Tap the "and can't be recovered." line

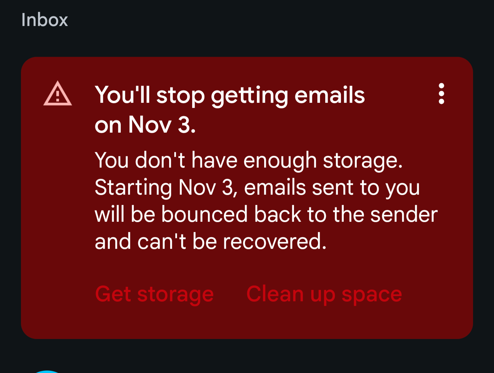pos(211,241)
